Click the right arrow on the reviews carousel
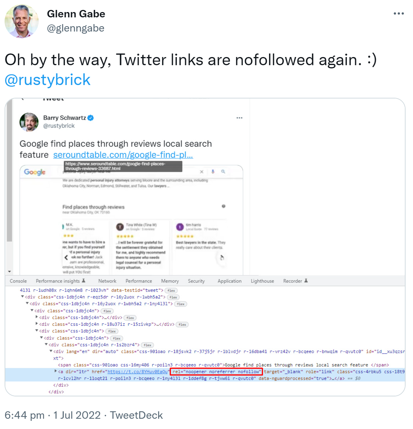Image resolution: width=413 pixels, height=429 pixels. [x=222, y=258]
